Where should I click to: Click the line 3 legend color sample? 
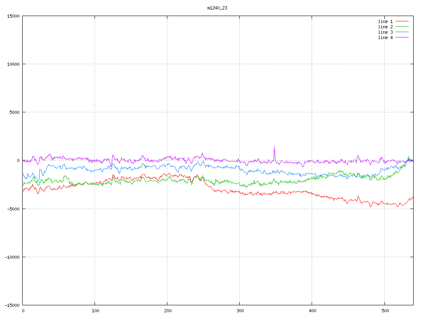[402, 32]
